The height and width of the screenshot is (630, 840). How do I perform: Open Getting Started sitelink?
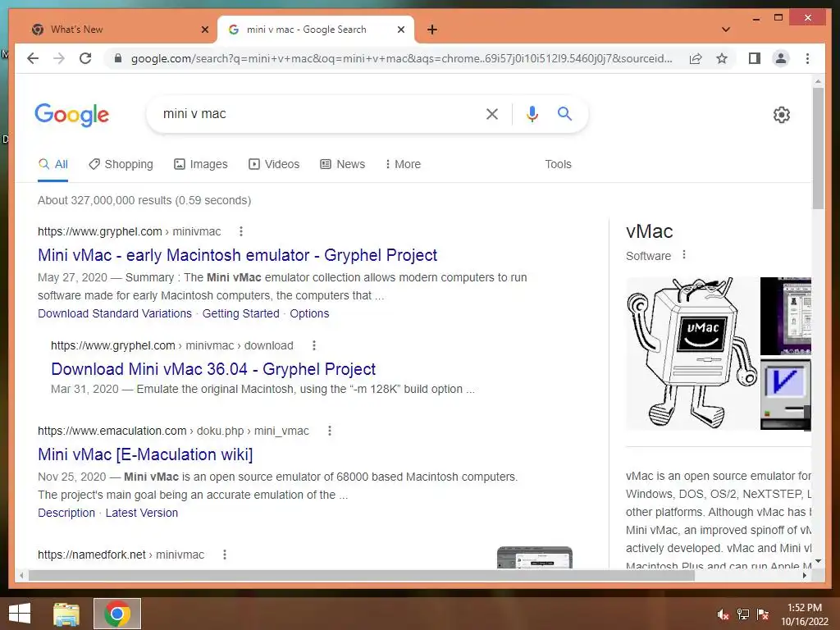pos(241,313)
